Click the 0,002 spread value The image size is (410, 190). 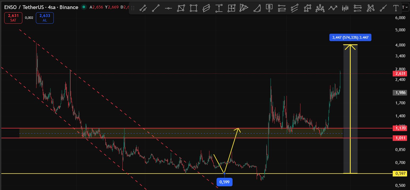click(x=29, y=18)
